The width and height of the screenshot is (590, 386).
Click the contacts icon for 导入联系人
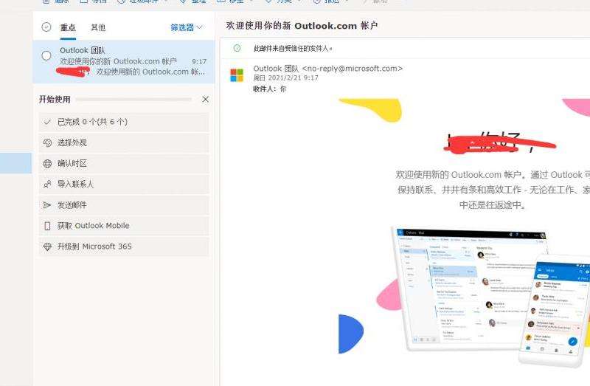click(48, 185)
